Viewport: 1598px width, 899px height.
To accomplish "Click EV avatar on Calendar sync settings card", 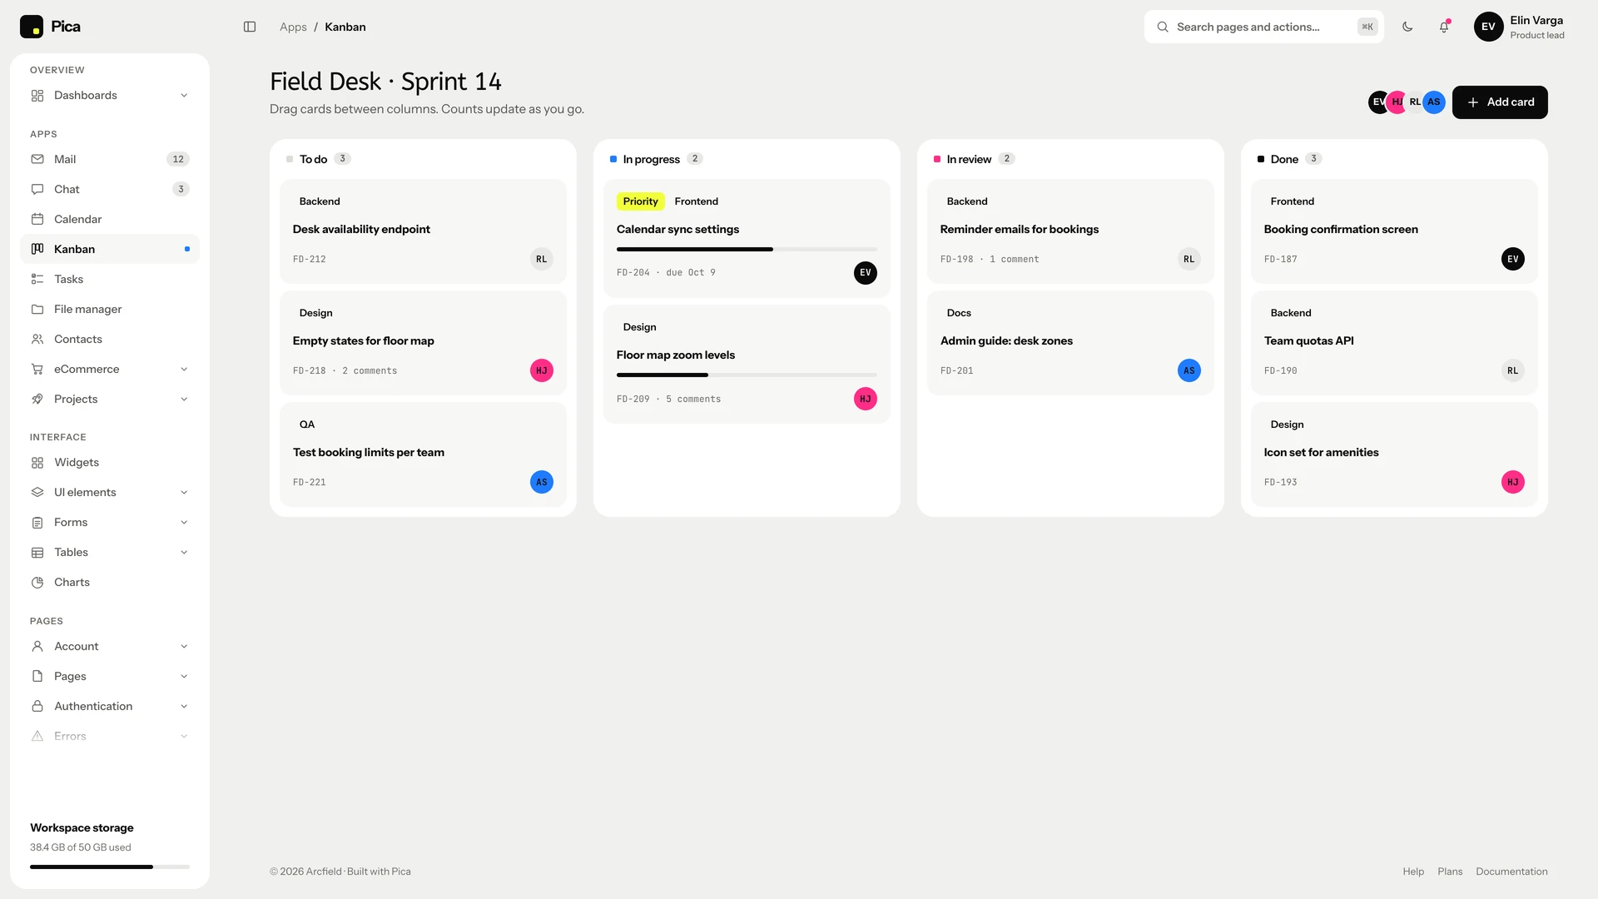I will (866, 272).
